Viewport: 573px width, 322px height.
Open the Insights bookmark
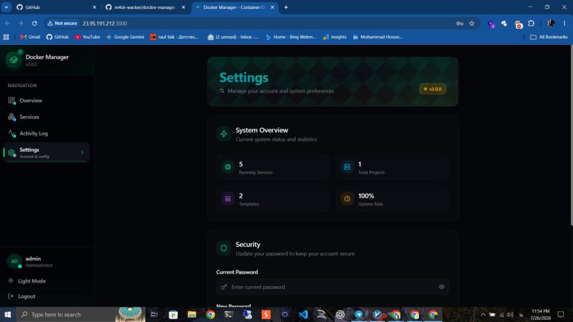[x=335, y=37]
